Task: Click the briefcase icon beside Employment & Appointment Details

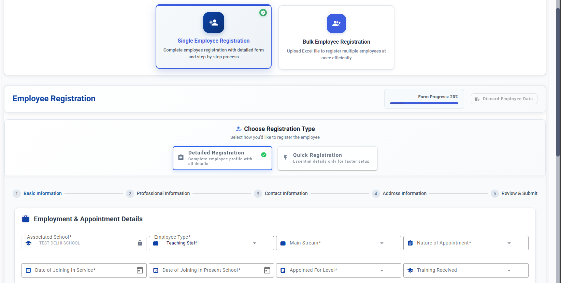Action: click(26, 219)
